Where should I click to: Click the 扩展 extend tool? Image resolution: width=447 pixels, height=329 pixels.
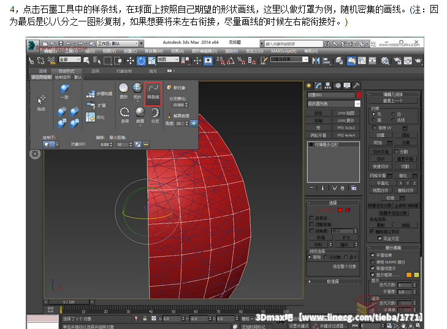tap(96, 105)
